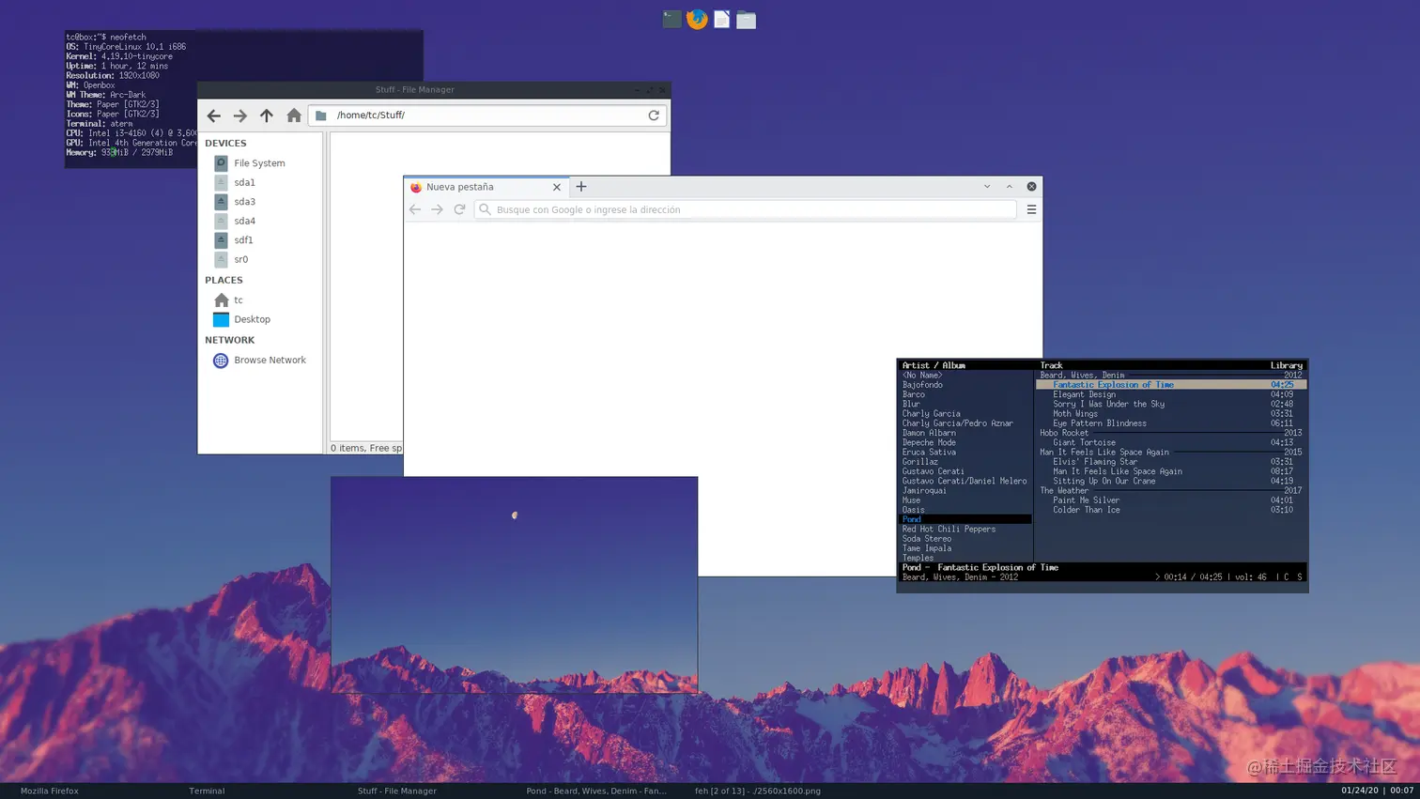Image resolution: width=1420 pixels, height=799 pixels.
Task: Select the highlighted artist Pond
Action: point(965,519)
